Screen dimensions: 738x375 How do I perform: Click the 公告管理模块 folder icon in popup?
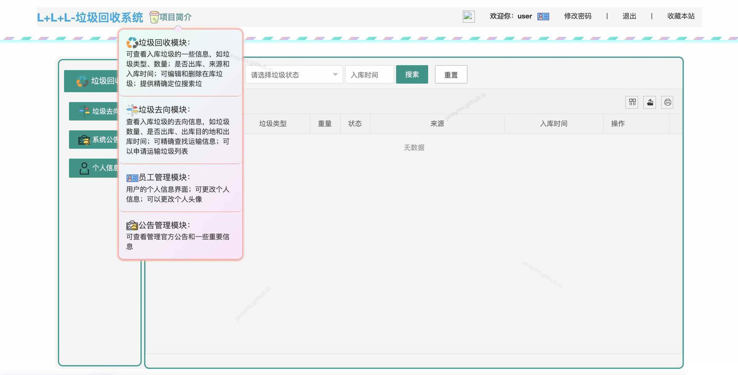(132, 226)
